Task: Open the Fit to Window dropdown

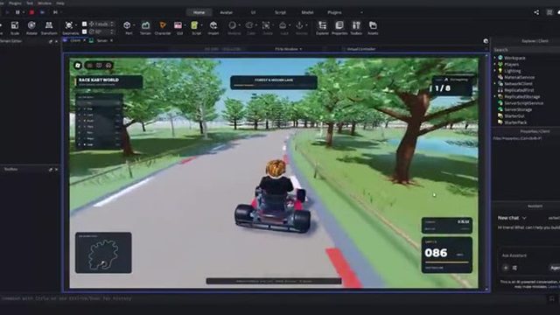Action: [x=289, y=49]
